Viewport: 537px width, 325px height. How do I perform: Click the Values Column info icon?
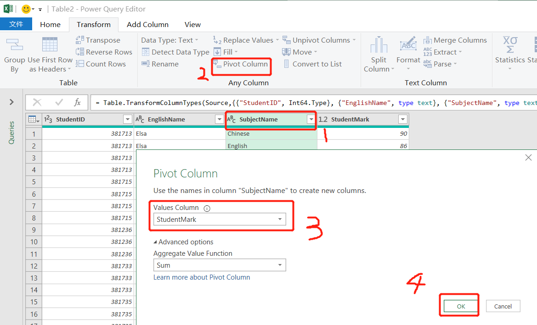(207, 208)
